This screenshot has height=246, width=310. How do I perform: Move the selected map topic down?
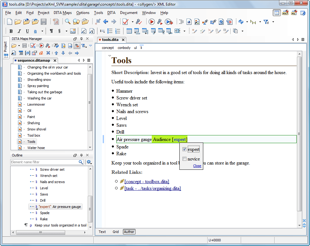(x=63, y=53)
